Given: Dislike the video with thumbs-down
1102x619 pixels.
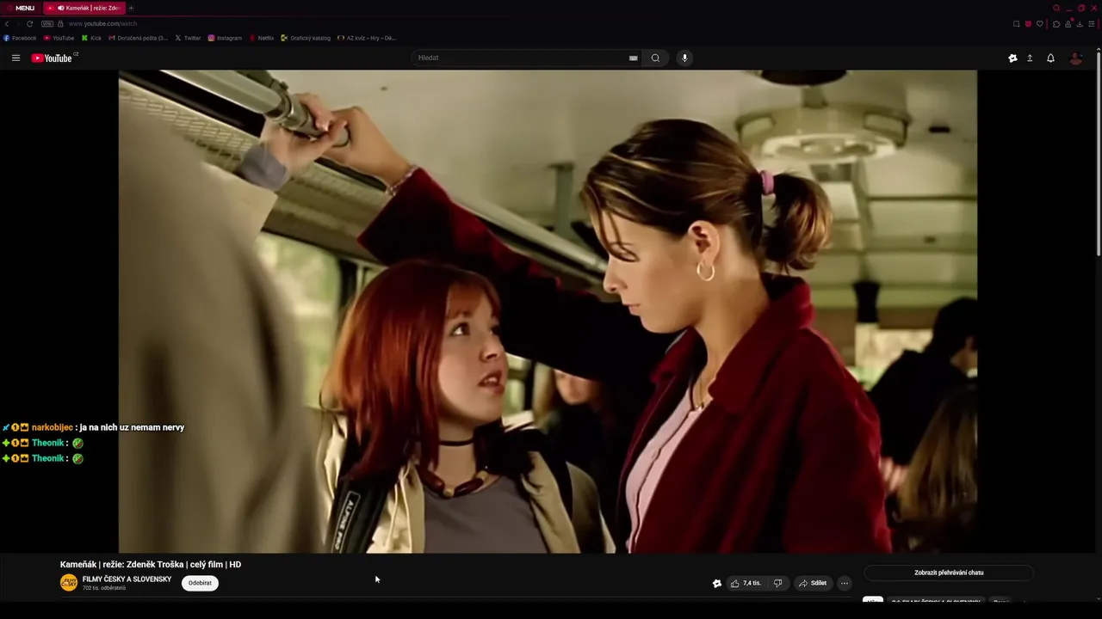Looking at the screenshot, I should [x=777, y=583].
